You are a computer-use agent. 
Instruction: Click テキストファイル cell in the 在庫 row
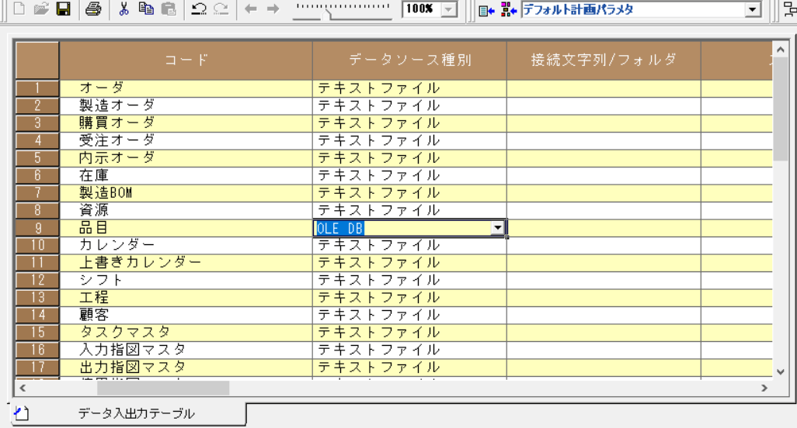(409, 175)
